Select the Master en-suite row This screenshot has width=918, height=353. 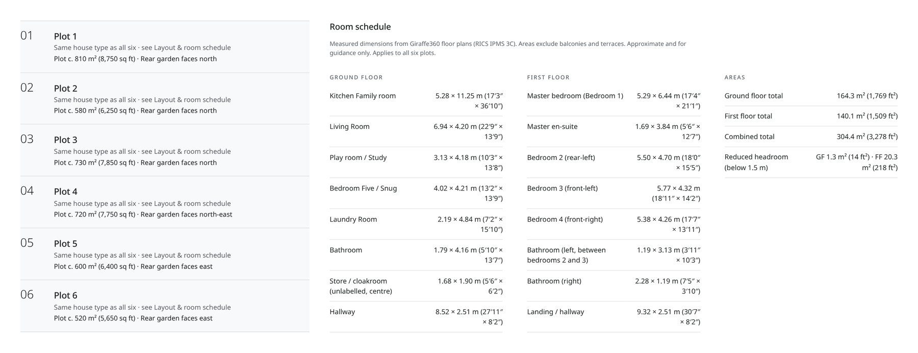[x=614, y=131]
